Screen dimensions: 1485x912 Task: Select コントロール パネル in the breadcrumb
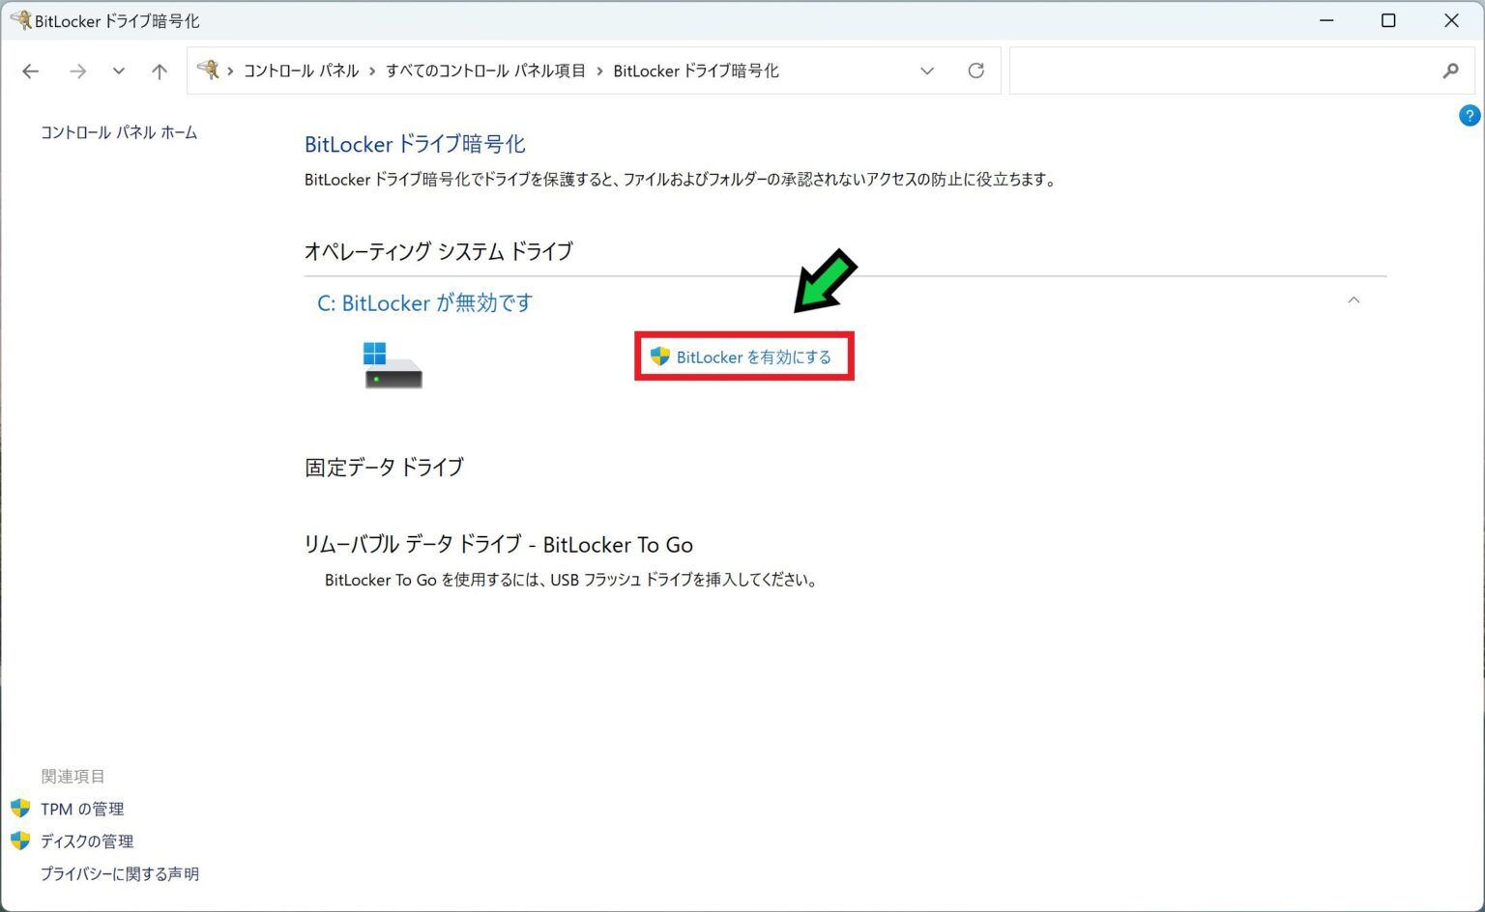point(301,70)
